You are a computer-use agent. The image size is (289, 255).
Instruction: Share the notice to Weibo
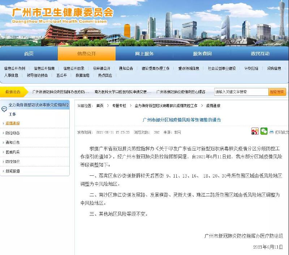point(255,132)
